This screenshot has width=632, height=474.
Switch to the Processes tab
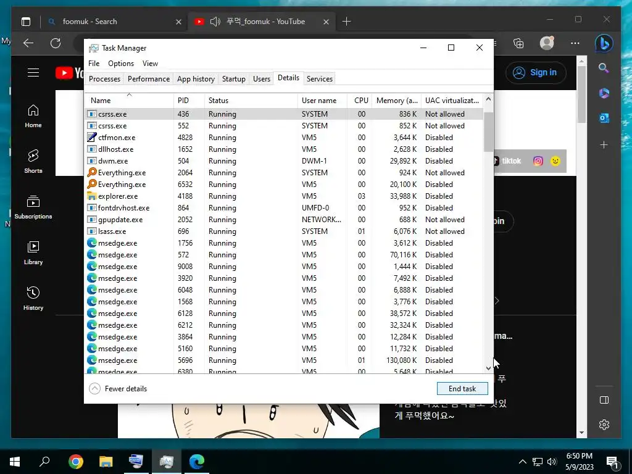point(104,78)
